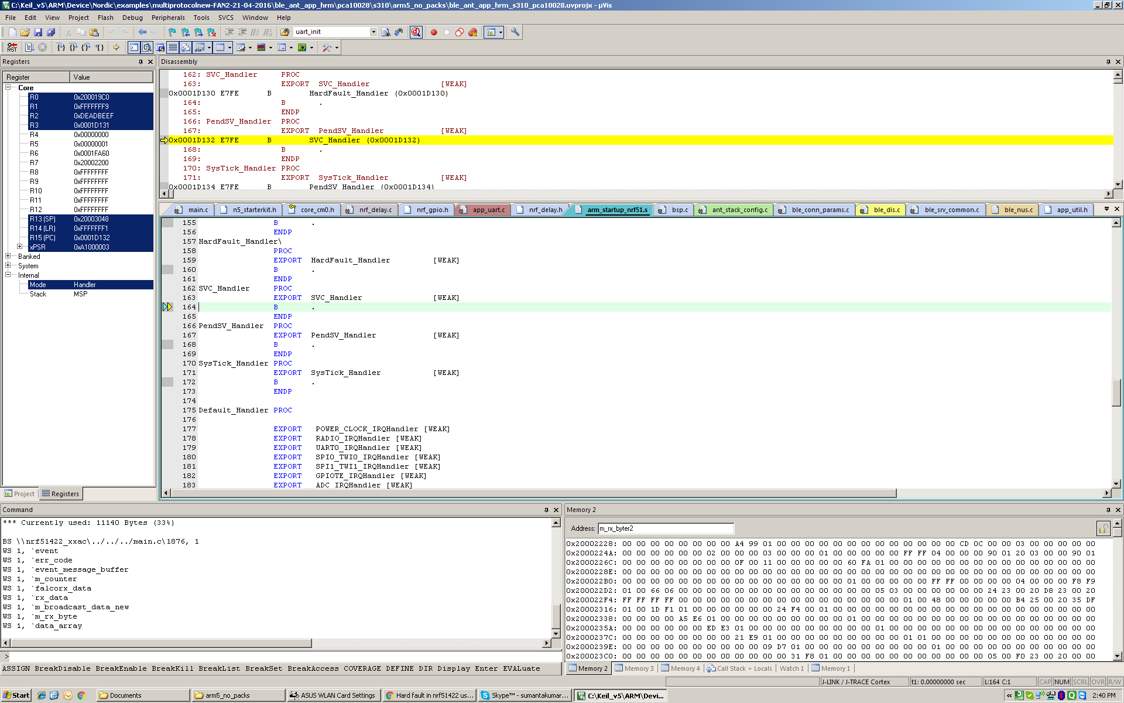
Task: Insert a bookmark with the flag icon
Action: 172,32
